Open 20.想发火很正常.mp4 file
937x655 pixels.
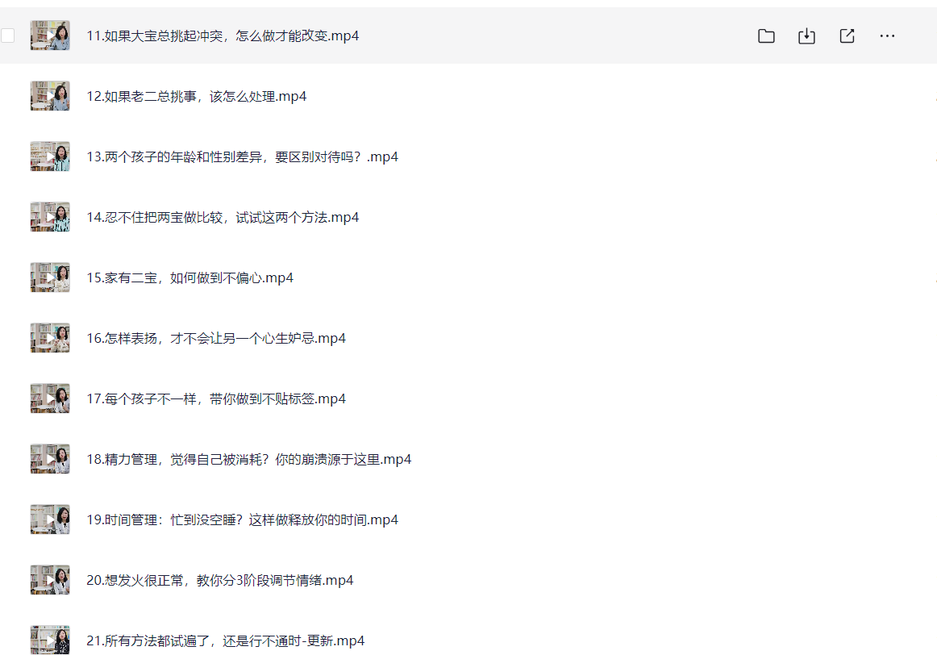(x=220, y=580)
